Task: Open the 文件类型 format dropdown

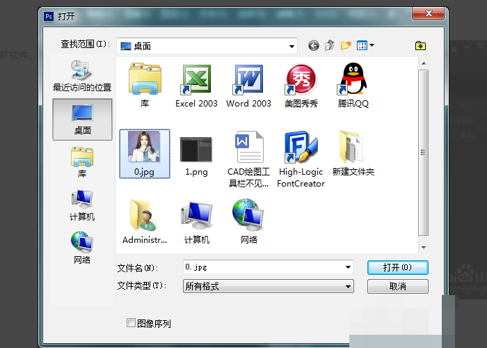Action: click(x=269, y=286)
